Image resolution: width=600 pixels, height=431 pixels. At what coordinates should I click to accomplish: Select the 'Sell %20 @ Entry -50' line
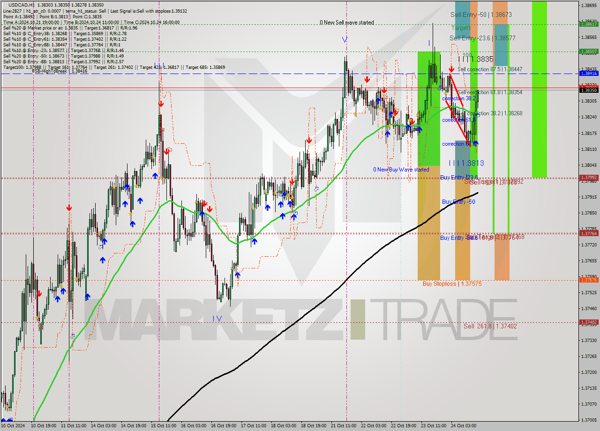[x=63, y=56]
